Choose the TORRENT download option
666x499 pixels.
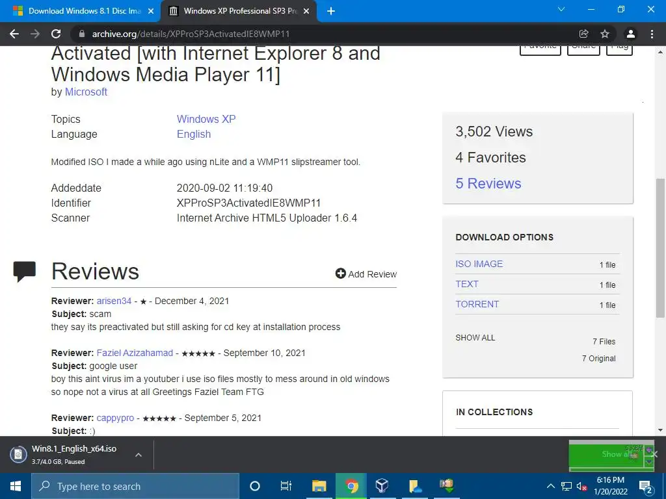tap(477, 304)
